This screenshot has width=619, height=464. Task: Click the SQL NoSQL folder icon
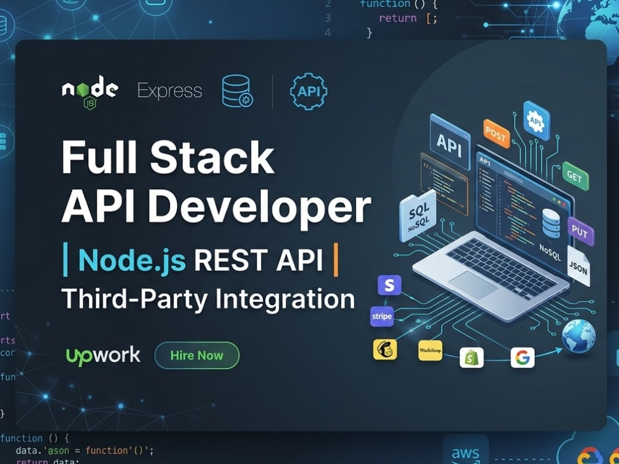point(418,216)
